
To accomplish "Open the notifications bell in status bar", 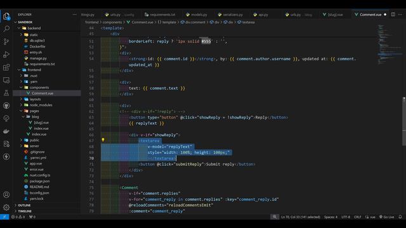I will [x=400, y=217].
